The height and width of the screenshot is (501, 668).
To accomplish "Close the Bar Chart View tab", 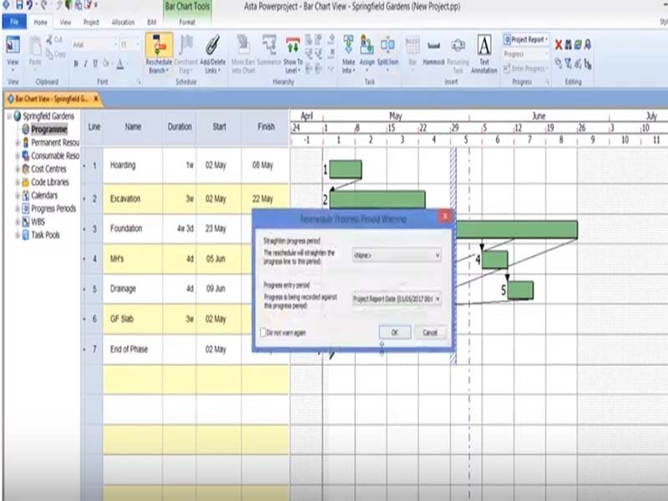I will (96, 99).
